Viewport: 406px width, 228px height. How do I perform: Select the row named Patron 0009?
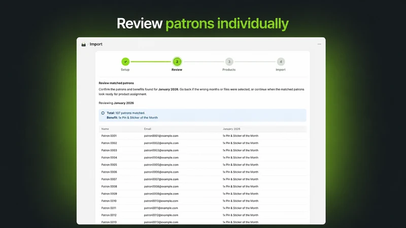[202, 194]
